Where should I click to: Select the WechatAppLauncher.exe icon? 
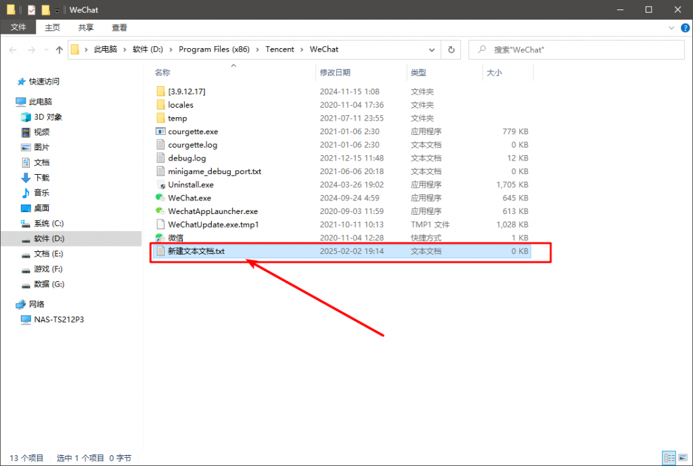point(160,211)
